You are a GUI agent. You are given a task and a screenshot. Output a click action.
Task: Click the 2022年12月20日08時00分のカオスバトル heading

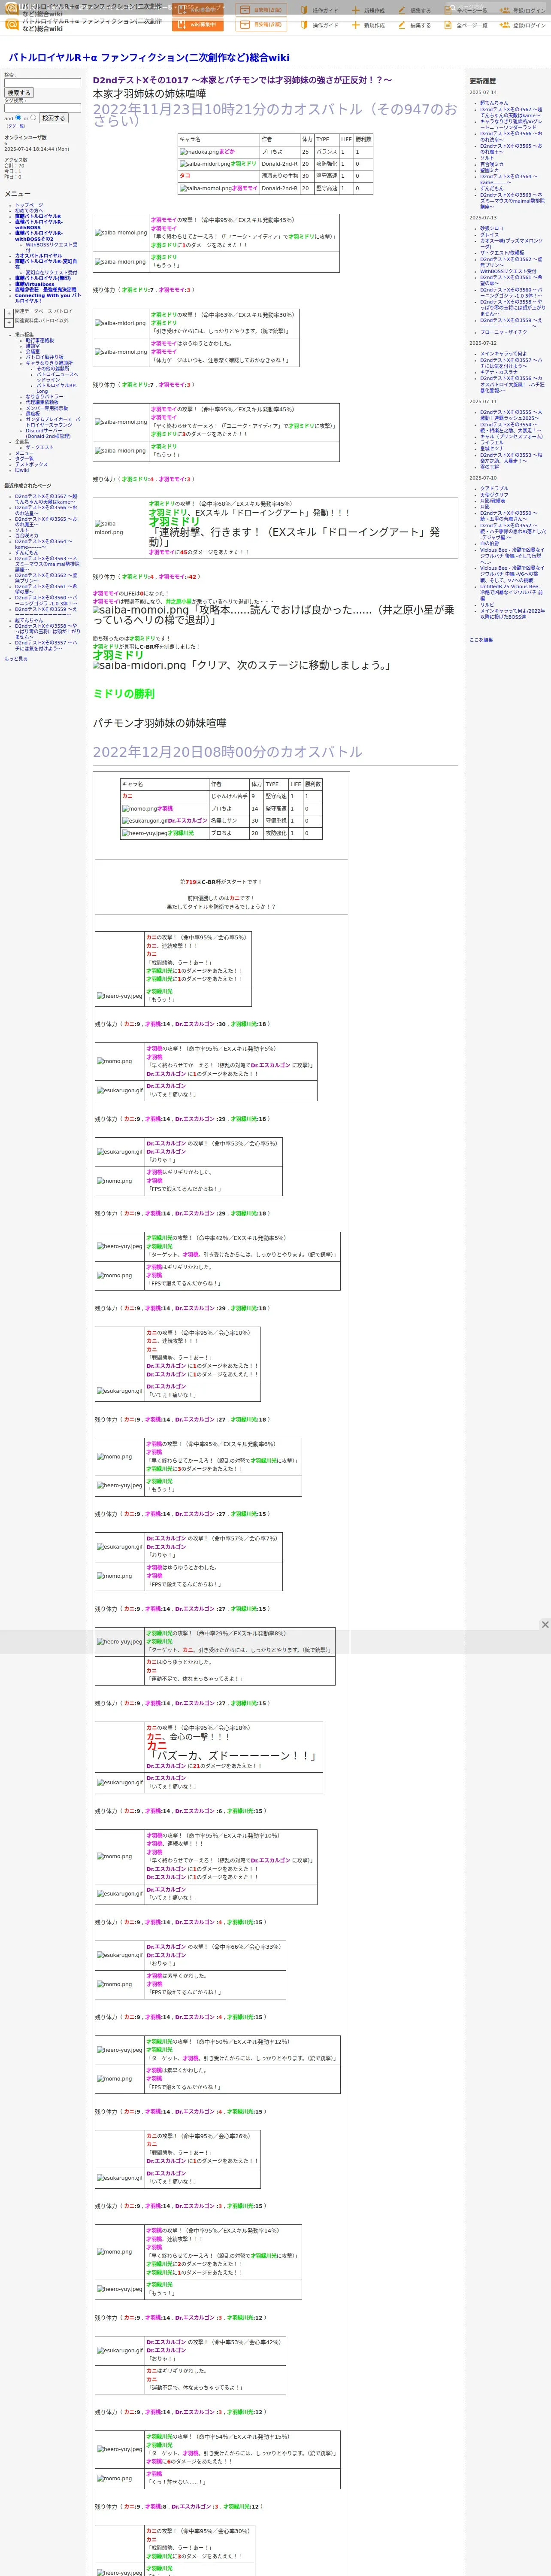(227, 752)
